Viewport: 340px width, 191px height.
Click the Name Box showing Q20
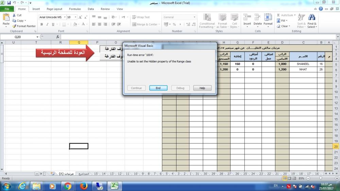click(18, 37)
